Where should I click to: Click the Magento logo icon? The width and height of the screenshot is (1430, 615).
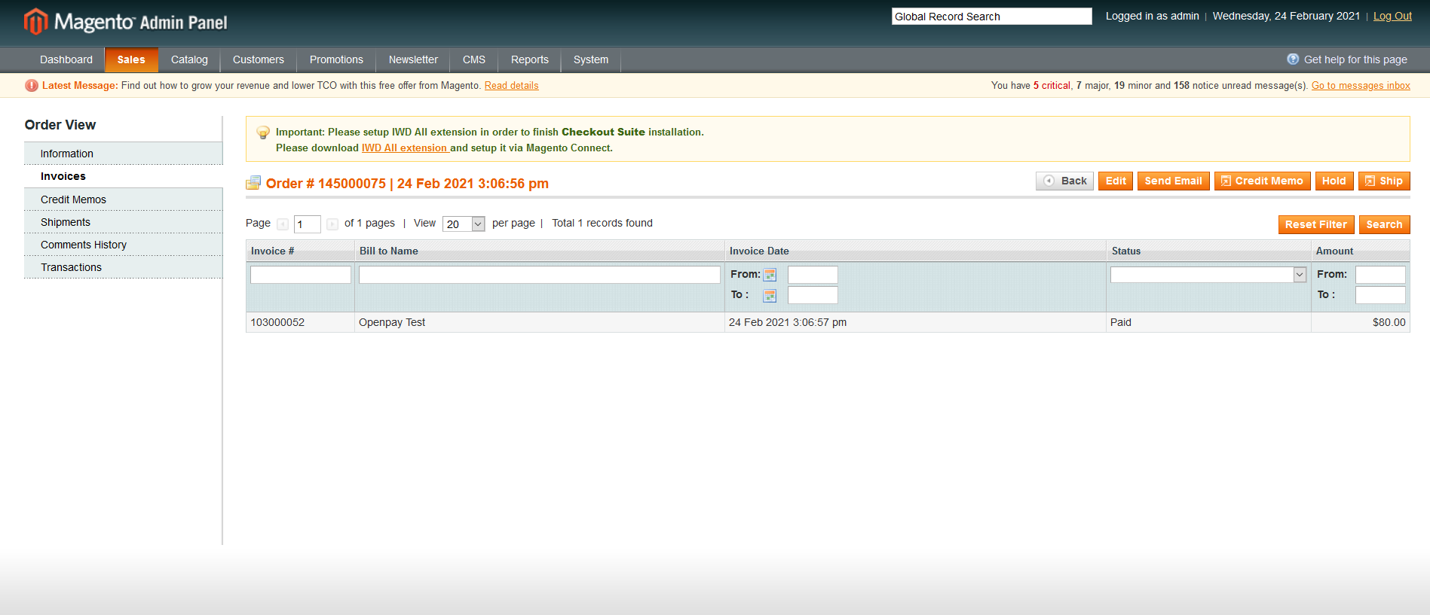(x=35, y=22)
